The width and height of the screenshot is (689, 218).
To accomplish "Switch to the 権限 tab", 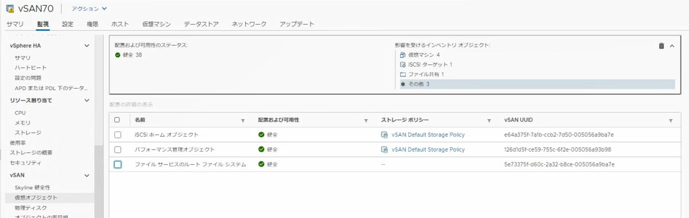I will click(x=92, y=24).
